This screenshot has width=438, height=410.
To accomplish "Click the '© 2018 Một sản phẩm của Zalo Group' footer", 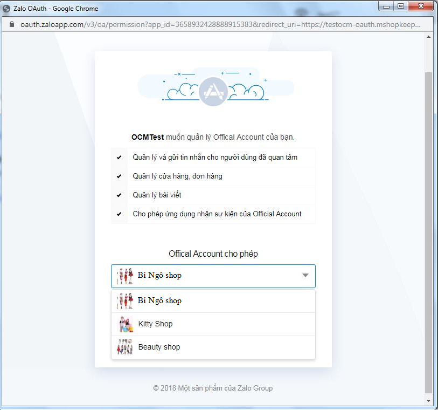I will [x=213, y=388].
